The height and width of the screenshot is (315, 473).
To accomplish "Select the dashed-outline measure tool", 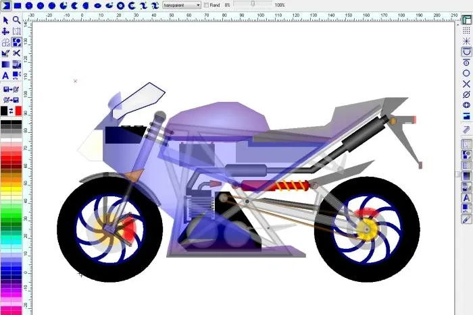I will (x=17, y=31).
